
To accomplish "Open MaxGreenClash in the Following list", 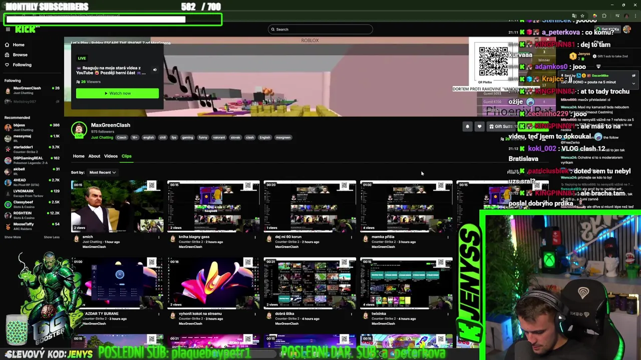I will point(32,90).
